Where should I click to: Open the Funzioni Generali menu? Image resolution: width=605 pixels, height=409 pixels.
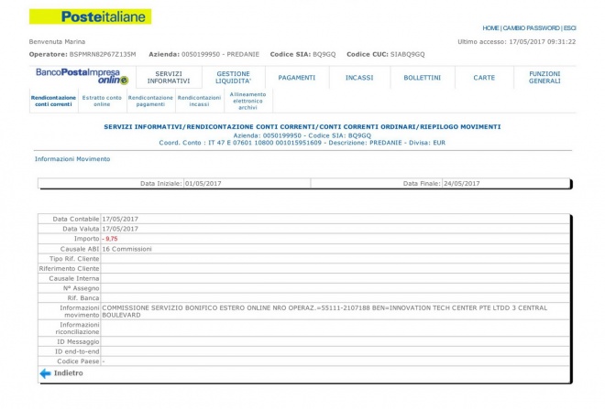click(544, 77)
